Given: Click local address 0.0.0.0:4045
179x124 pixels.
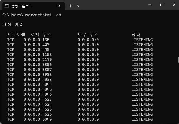Looking at the screenshot, I should click(38, 89).
